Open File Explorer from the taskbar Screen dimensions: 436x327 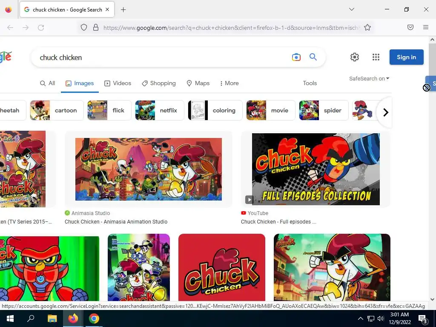(x=52, y=318)
